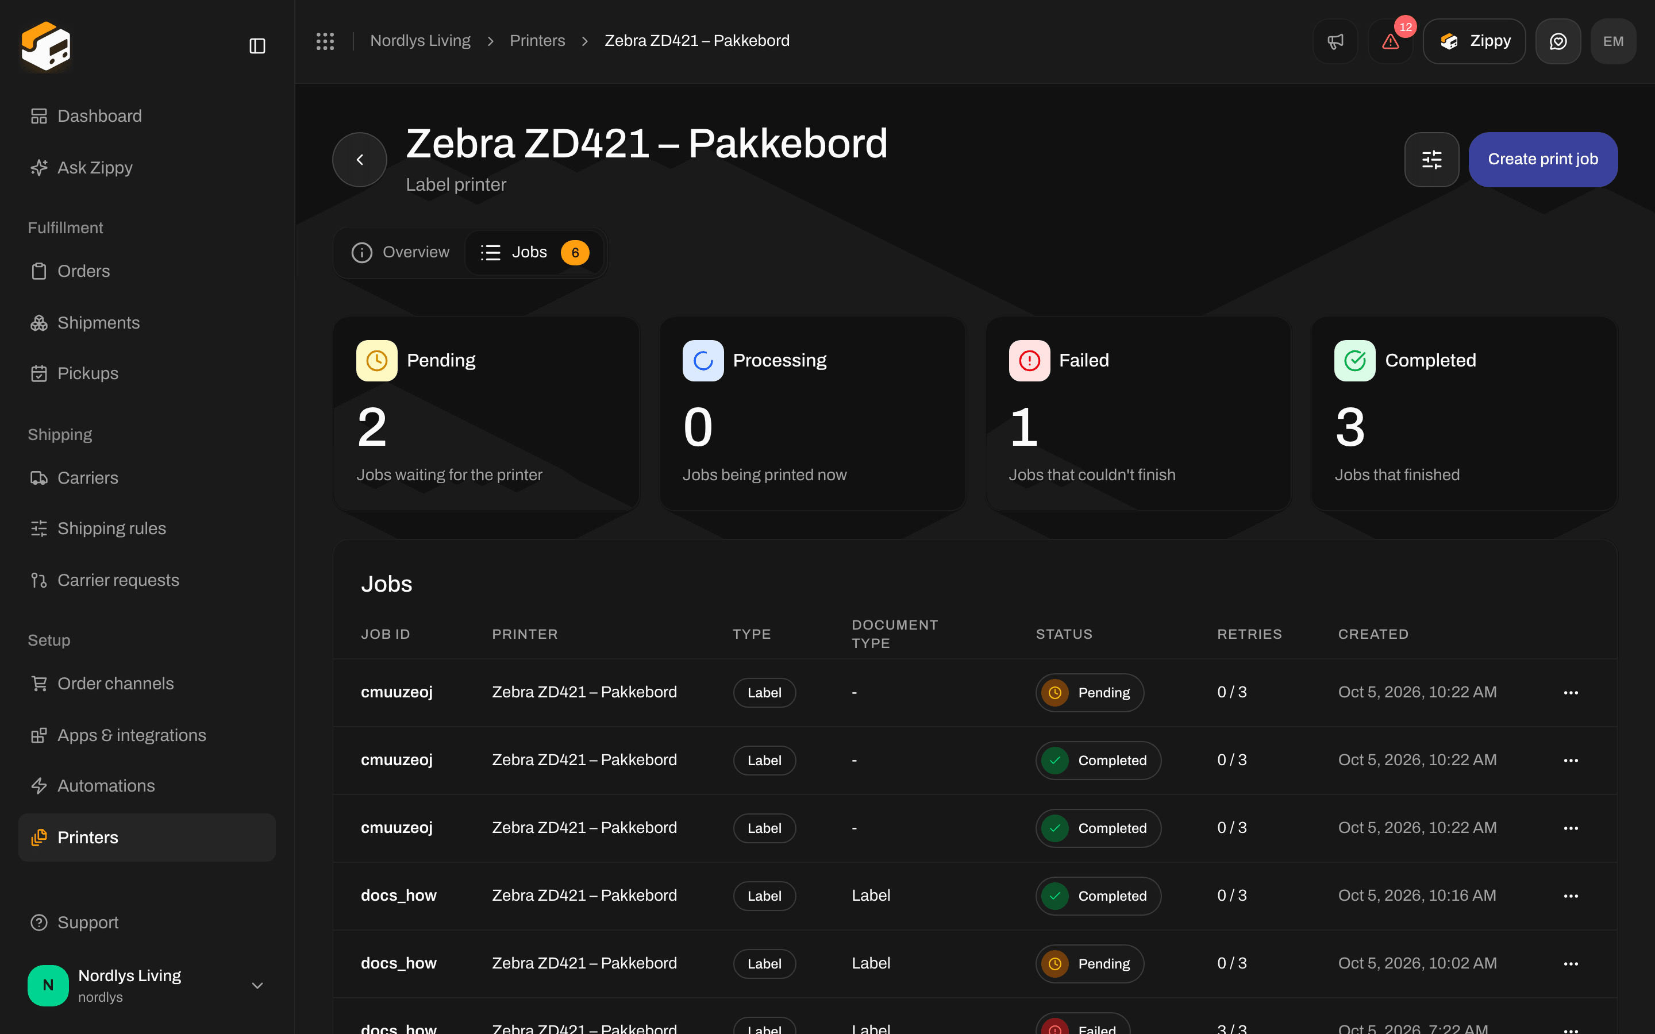This screenshot has height=1034, width=1655.
Task: Open the announcements megaphone icon
Action: point(1335,41)
